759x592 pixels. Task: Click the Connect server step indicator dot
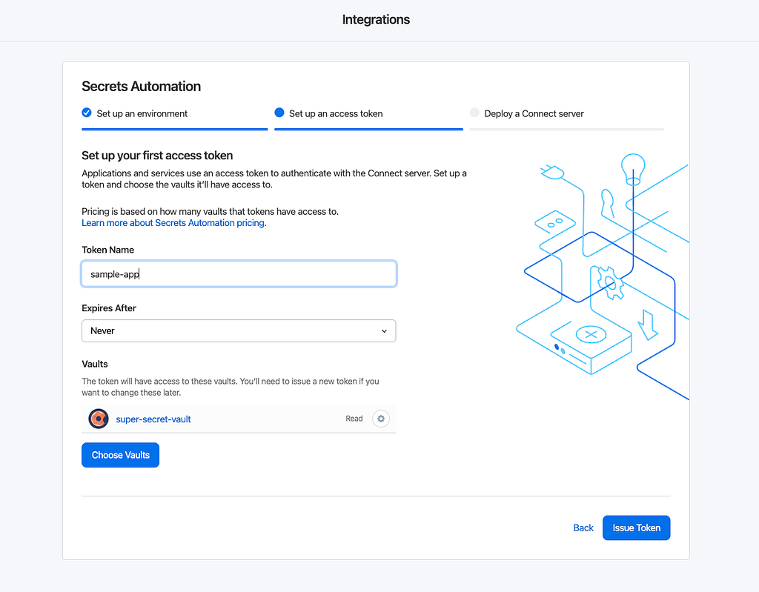tap(474, 113)
